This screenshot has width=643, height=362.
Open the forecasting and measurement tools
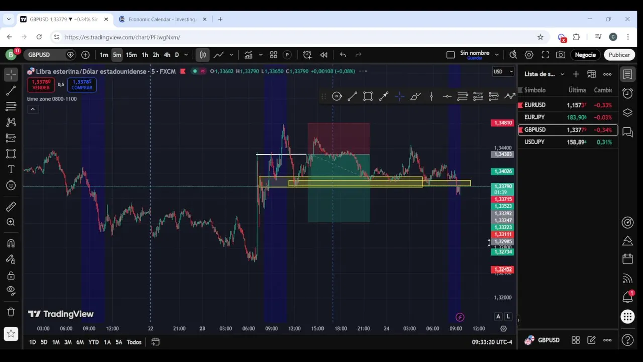tap(11, 138)
